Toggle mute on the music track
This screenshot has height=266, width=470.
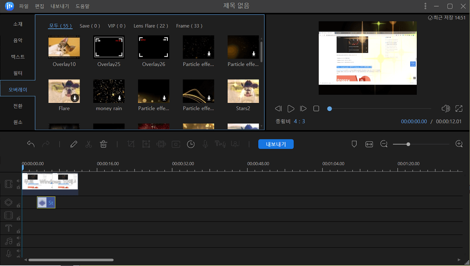pos(18,238)
